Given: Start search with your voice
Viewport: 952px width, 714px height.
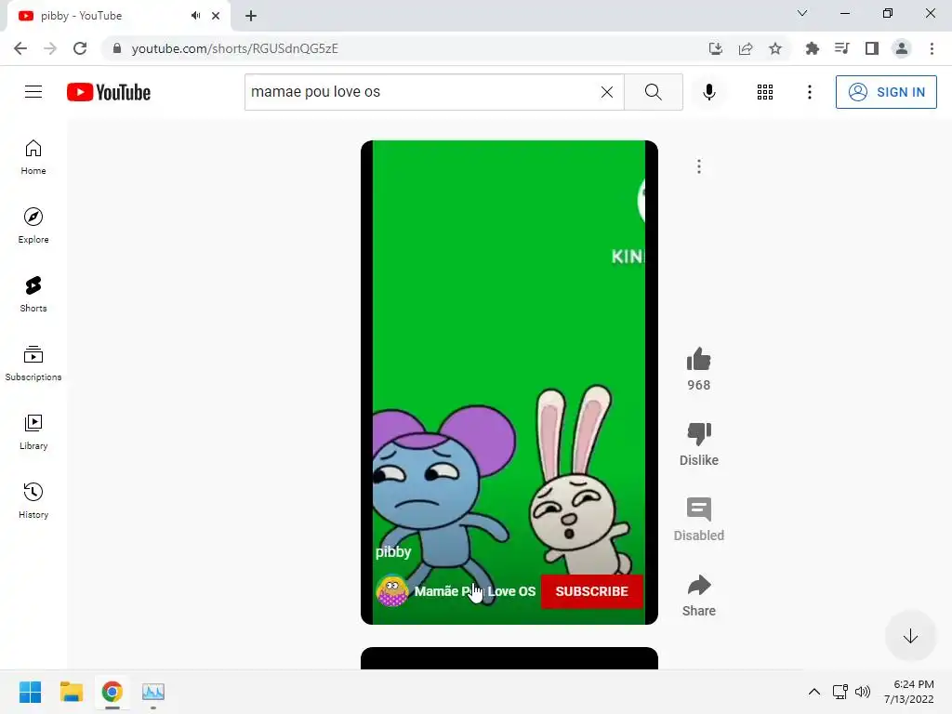Looking at the screenshot, I should point(708,92).
